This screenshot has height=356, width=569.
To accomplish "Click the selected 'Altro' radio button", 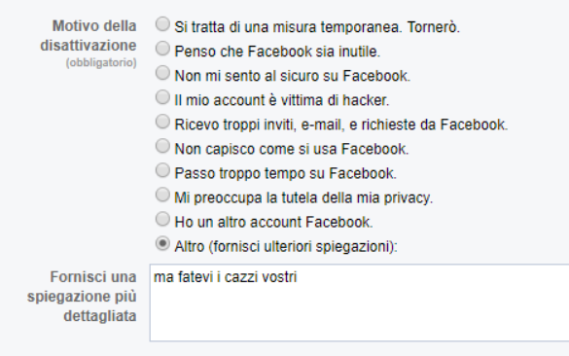I will pyautogui.click(x=162, y=243).
